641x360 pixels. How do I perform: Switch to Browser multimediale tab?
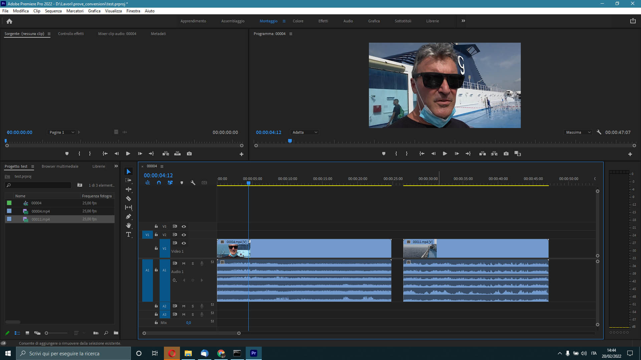coord(60,166)
